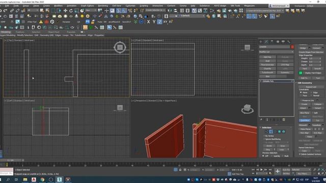Select the Rotate tool in main toolbar
This screenshot has width=326, height=183.
coord(71,10)
